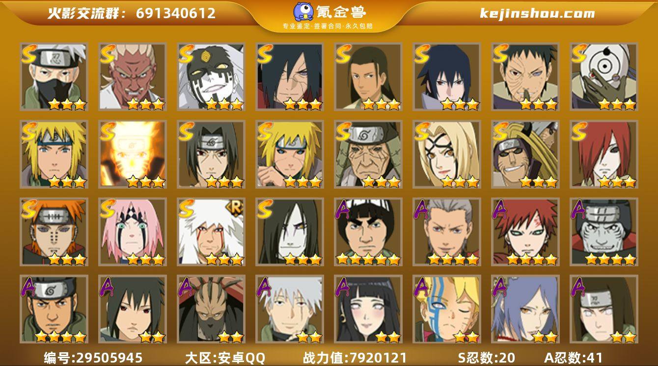658x366 pixels.
Task: Choose the pink-haired girl with face markings
Action: point(133,232)
